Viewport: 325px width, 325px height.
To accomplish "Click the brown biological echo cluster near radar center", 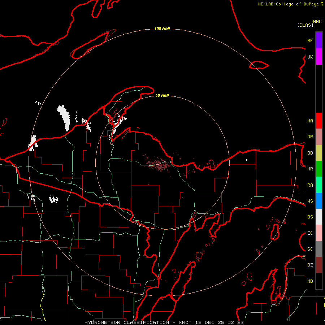I will 159,164.
